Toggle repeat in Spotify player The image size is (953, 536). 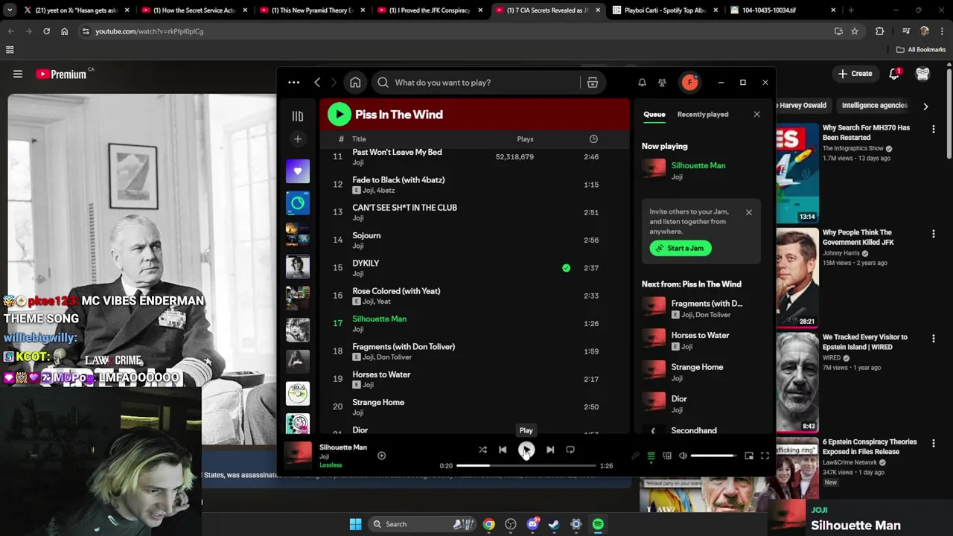point(570,450)
